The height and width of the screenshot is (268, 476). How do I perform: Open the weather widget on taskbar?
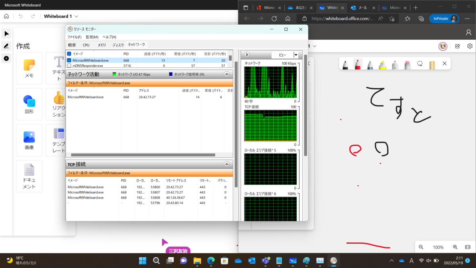click(x=22, y=260)
